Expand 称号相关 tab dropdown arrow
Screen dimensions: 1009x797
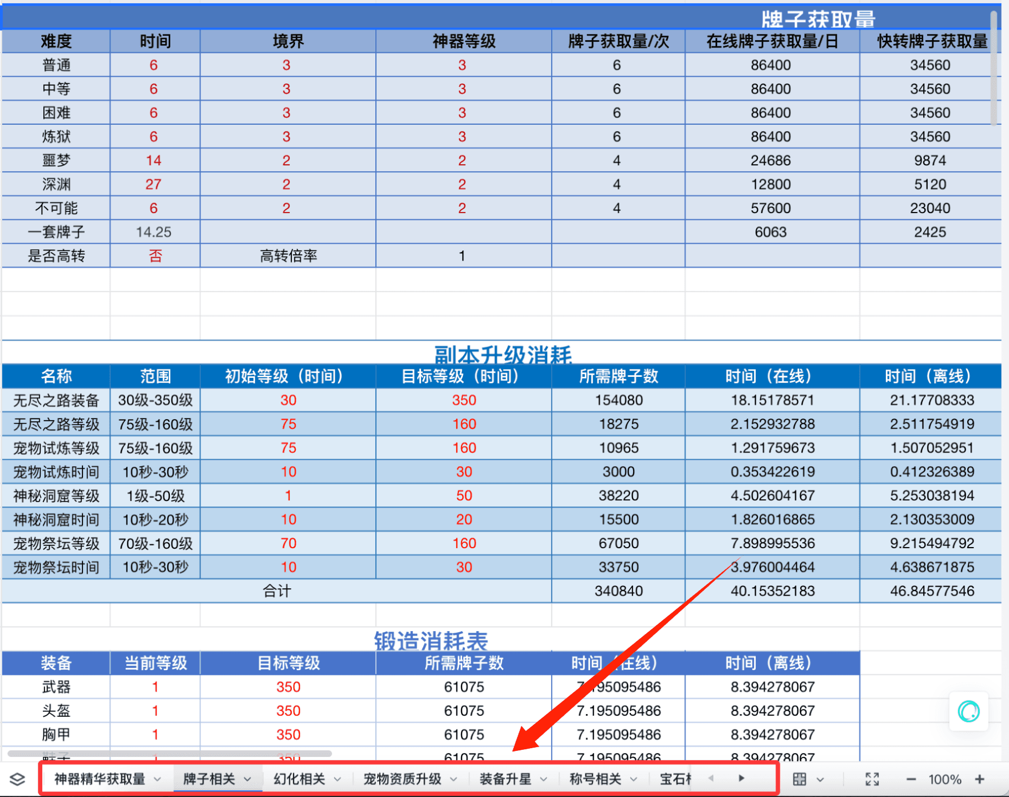[x=634, y=780]
